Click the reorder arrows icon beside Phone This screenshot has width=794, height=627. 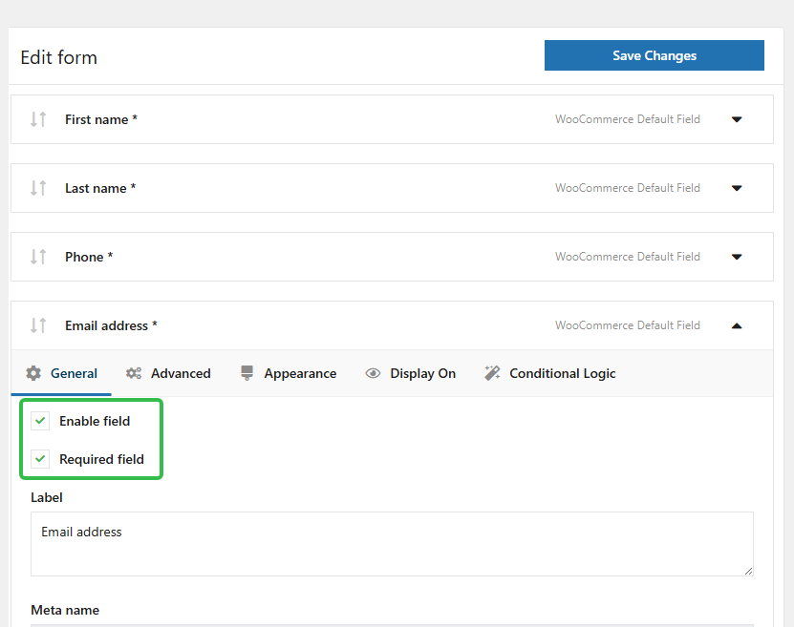pyautogui.click(x=38, y=257)
